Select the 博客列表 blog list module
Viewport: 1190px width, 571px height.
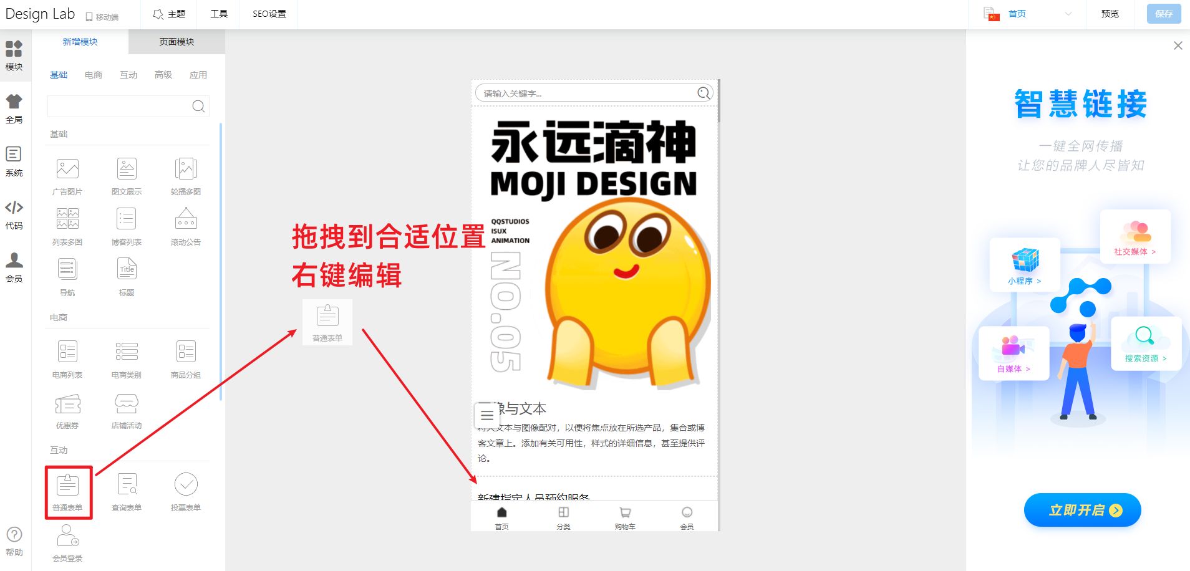[127, 228]
